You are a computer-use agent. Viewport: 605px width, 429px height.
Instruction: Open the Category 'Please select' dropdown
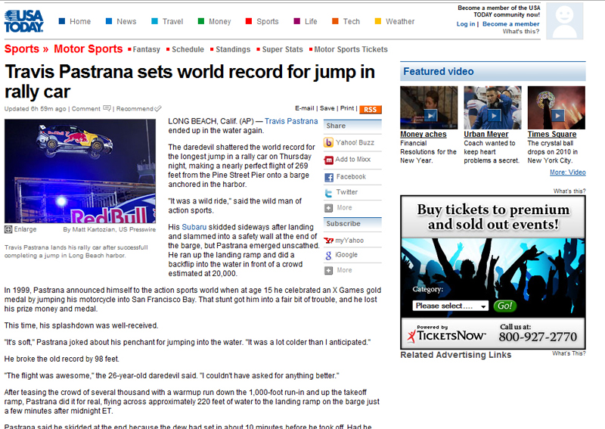[x=450, y=306]
